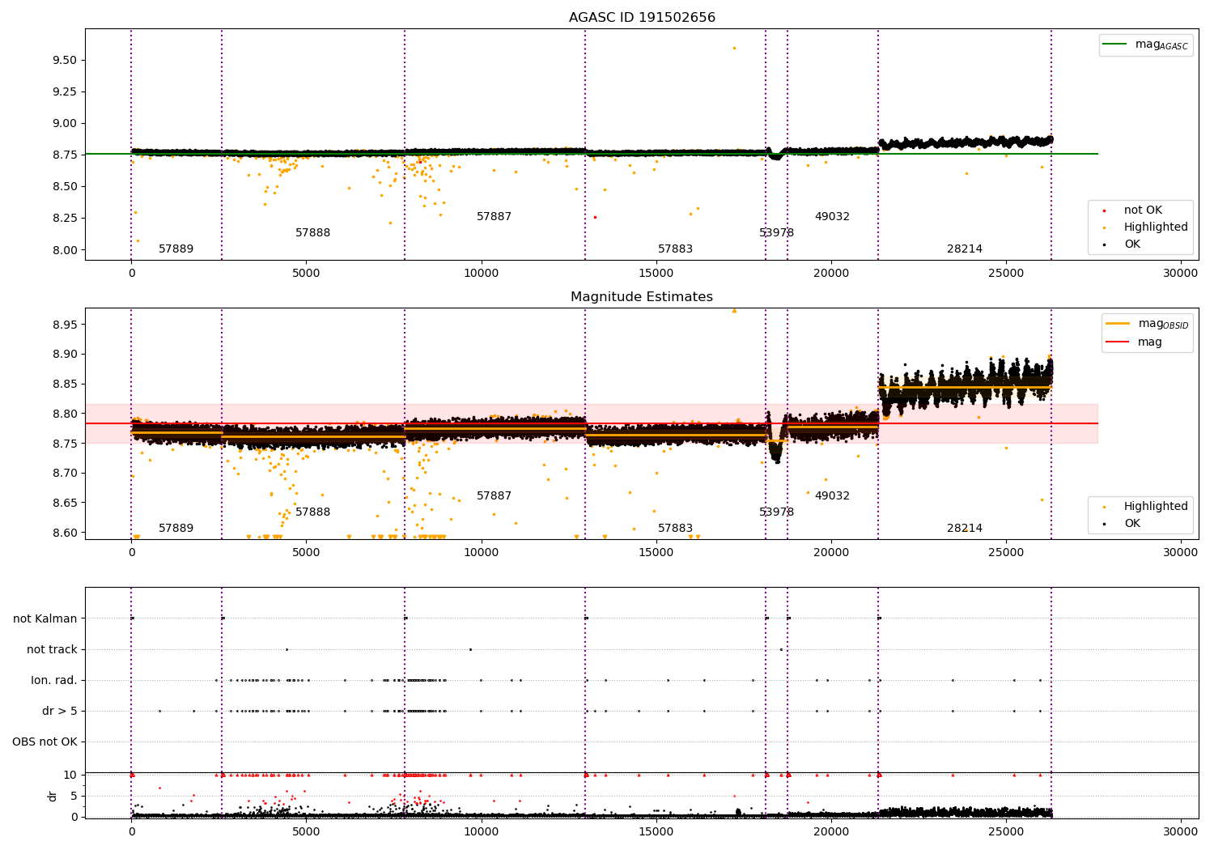The image size is (1214, 850).
Task: Click the orange outlier point near 9.60 magnitude
Action: [x=734, y=48]
